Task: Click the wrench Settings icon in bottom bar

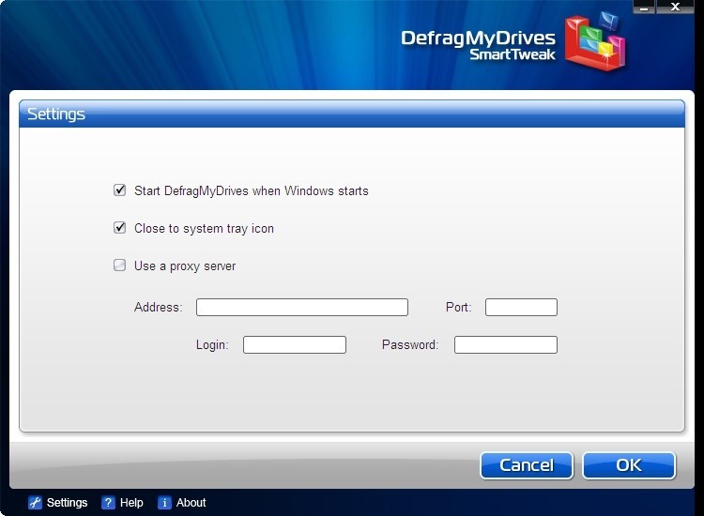Action: 36,503
